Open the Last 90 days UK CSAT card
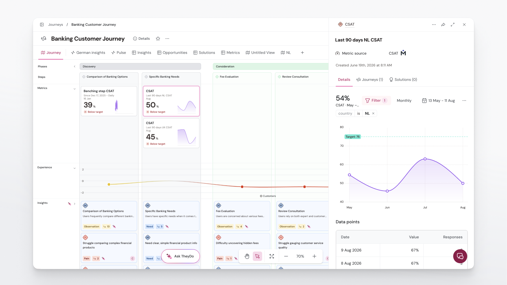 click(x=171, y=133)
